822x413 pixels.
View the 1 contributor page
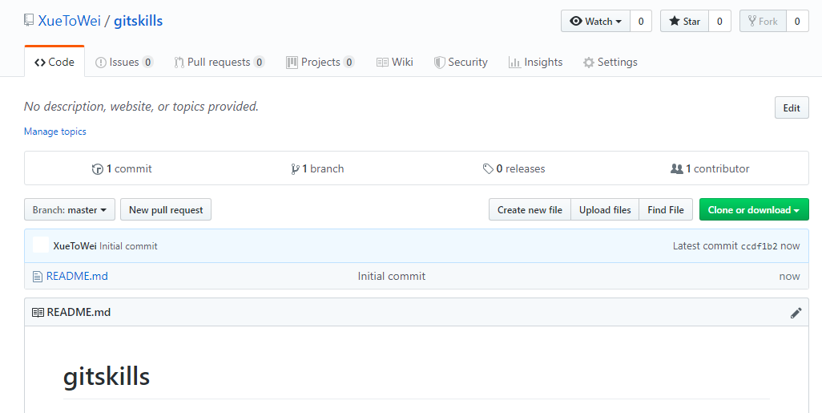pos(710,169)
